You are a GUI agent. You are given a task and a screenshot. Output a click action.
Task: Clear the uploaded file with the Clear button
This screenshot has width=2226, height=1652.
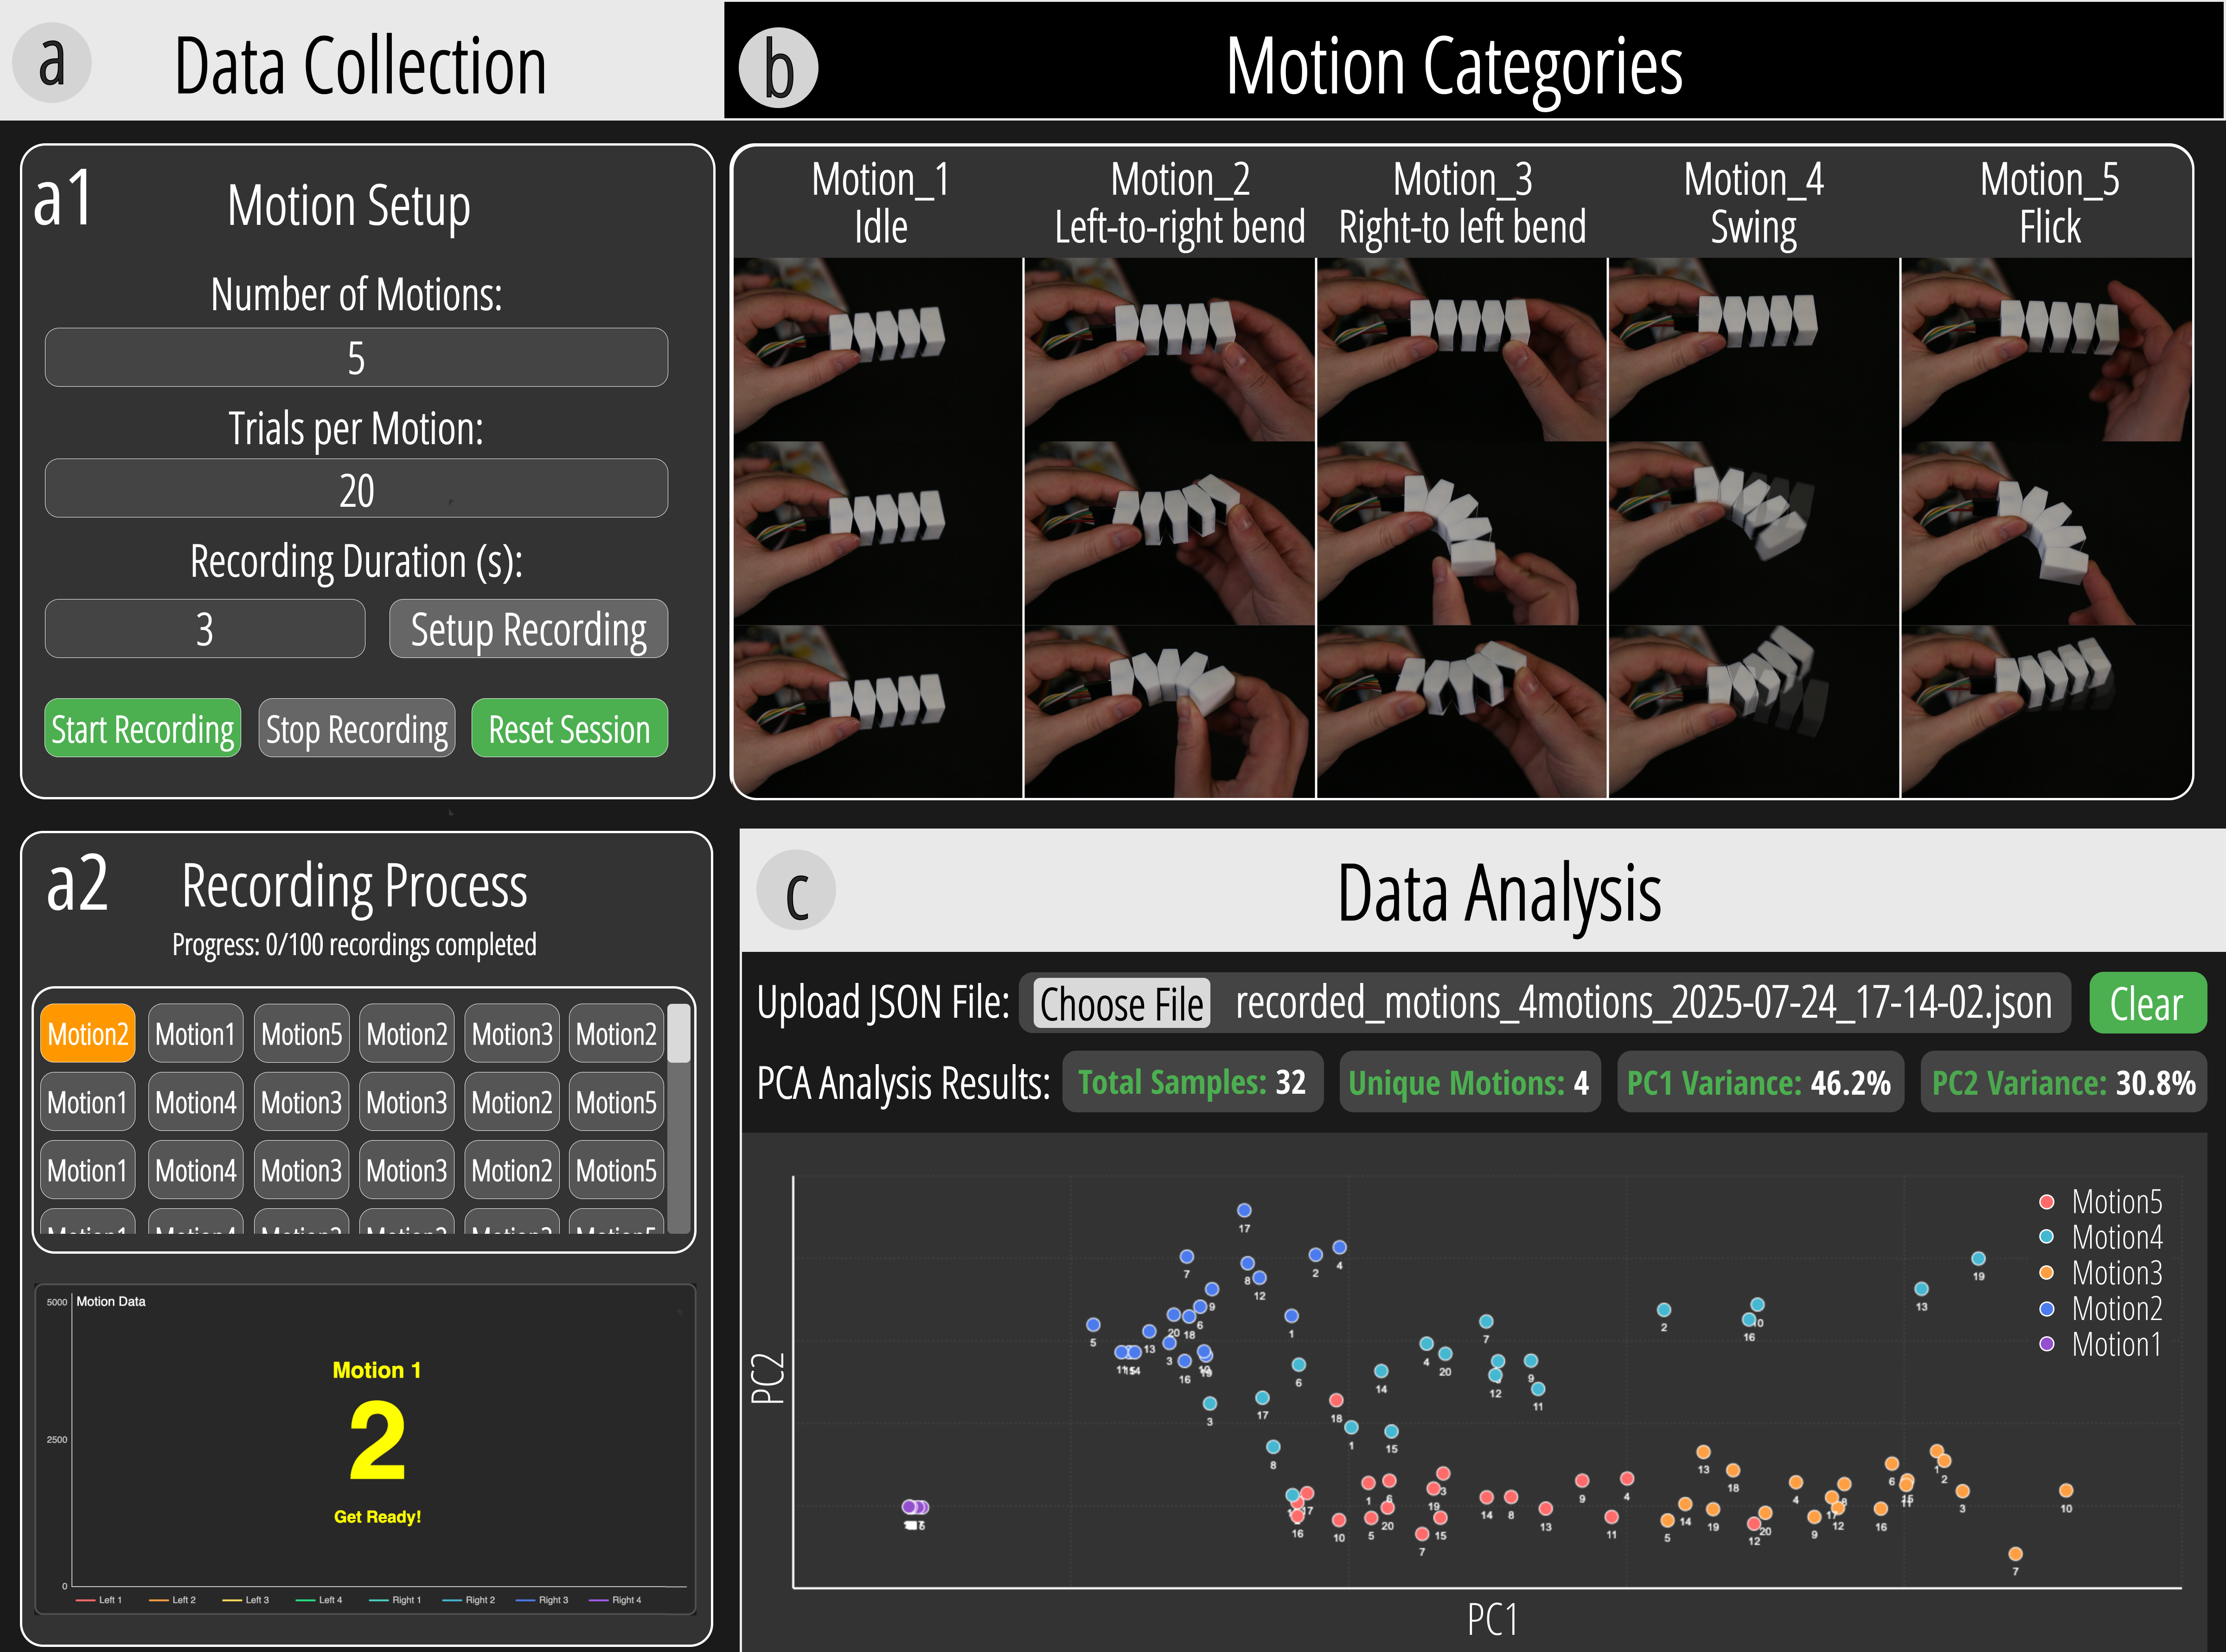[2147, 1002]
